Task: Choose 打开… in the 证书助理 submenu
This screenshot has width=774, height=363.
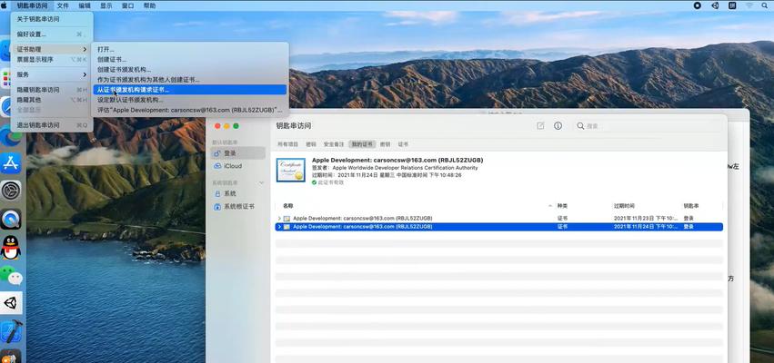Action: pyautogui.click(x=189, y=49)
